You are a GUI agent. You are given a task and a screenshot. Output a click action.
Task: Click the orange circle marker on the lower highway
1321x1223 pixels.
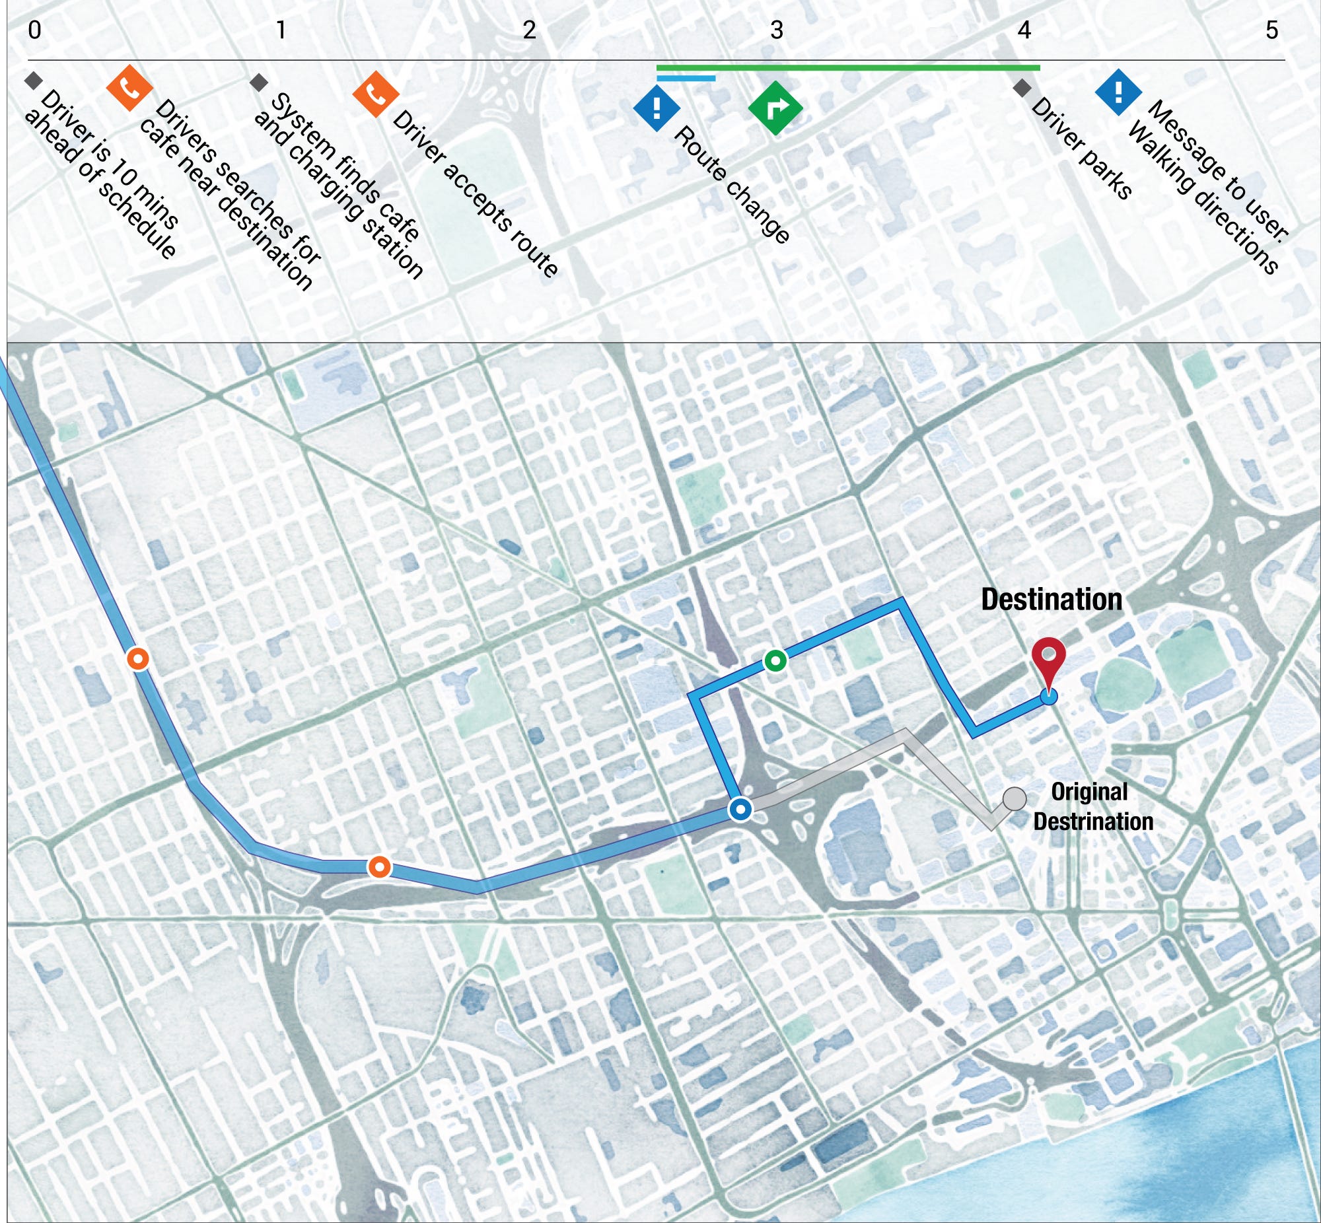(378, 866)
